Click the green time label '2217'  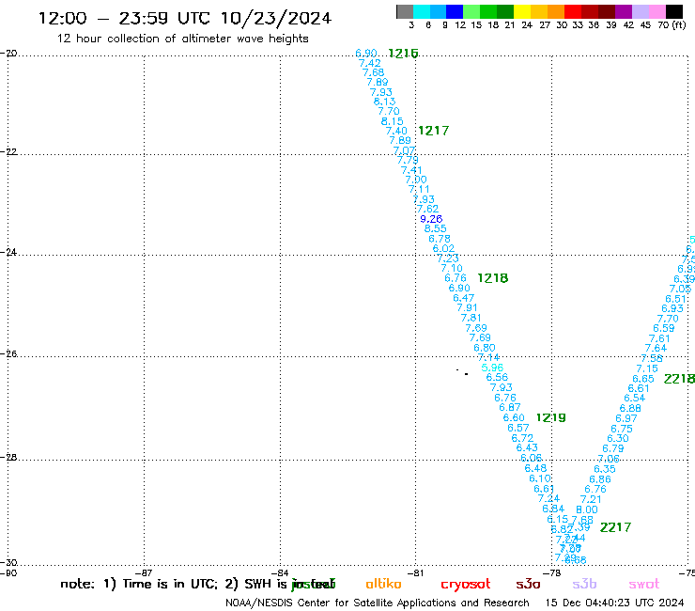click(615, 527)
